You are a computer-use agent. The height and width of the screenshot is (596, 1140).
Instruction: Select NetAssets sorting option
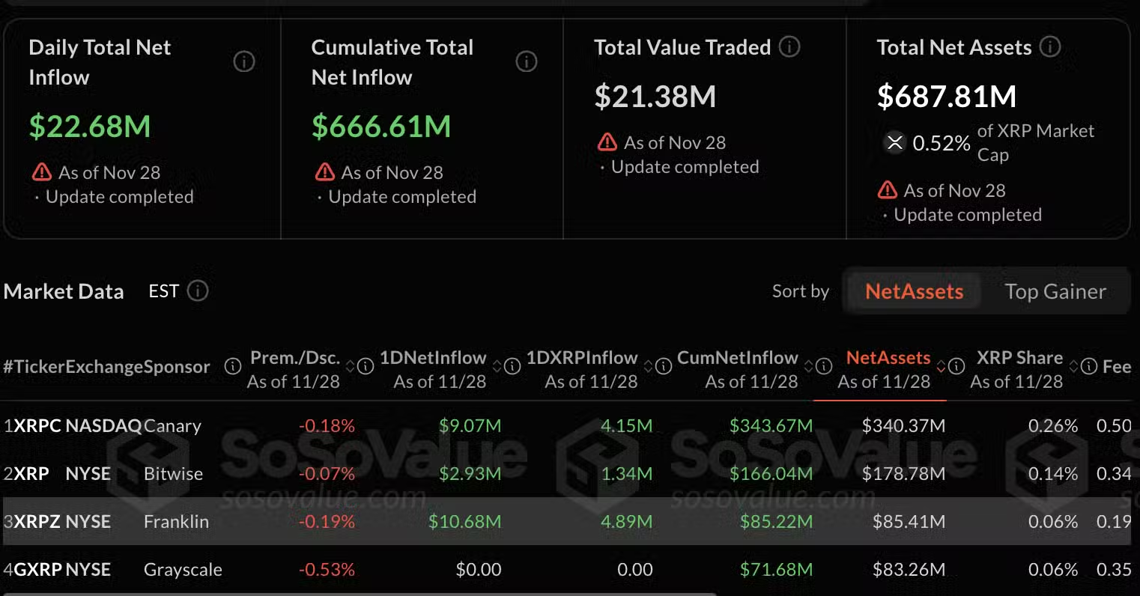pos(914,291)
